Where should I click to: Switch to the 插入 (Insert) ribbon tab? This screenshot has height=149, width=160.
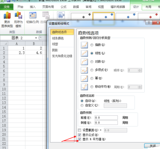(x=32, y=7)
